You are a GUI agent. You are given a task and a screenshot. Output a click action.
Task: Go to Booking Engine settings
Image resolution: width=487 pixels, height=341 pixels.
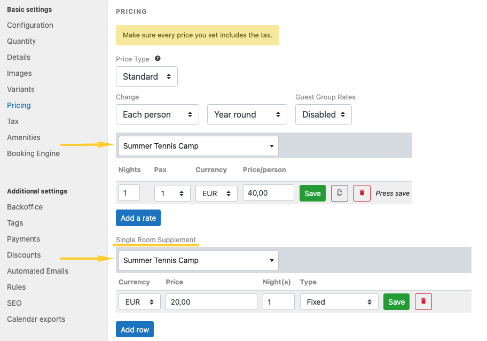coord(33,153)
